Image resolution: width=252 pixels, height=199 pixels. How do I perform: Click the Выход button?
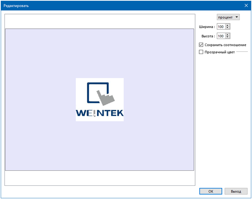236,191
